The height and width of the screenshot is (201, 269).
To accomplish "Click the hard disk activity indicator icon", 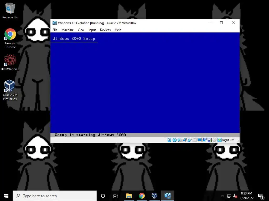I will [x=169, y=140].
